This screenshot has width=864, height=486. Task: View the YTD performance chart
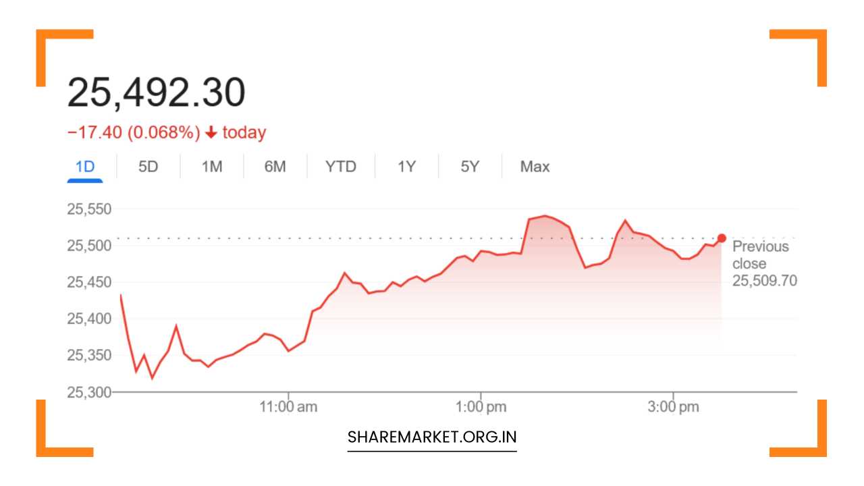click(x=341, y=166)
